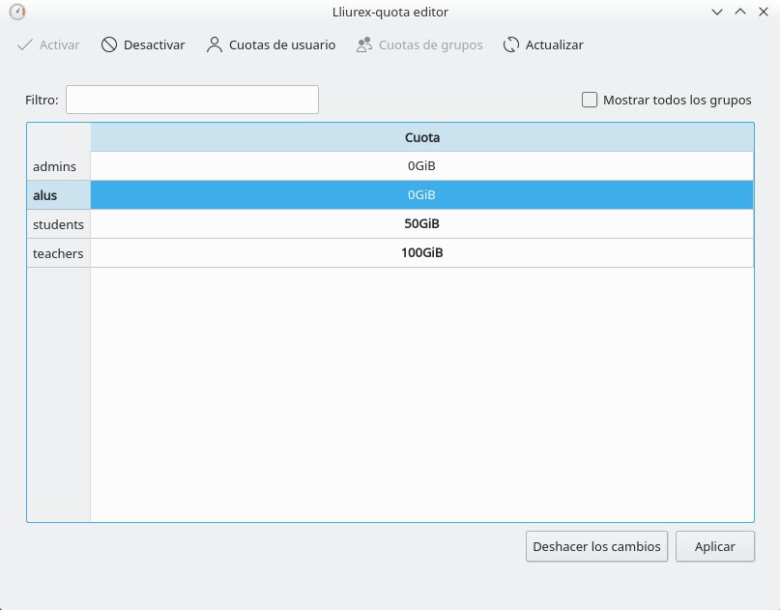
Task: Click the Activar checkmark icon
Action: [25, 44]
